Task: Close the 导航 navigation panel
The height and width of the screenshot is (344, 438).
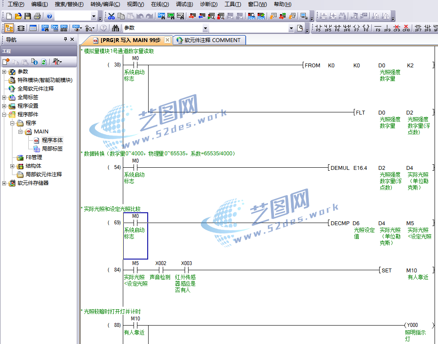Action: (x=72, y=39)
